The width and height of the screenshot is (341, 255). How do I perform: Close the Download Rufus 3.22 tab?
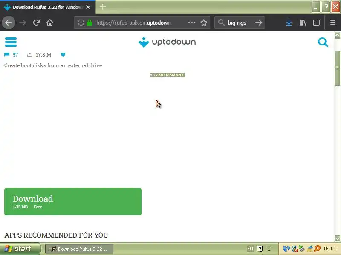pyautogui.click(x=88, y=7)
